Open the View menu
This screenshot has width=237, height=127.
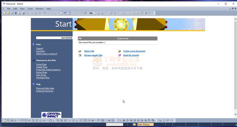pyautogui.click(x=22, y=9)
